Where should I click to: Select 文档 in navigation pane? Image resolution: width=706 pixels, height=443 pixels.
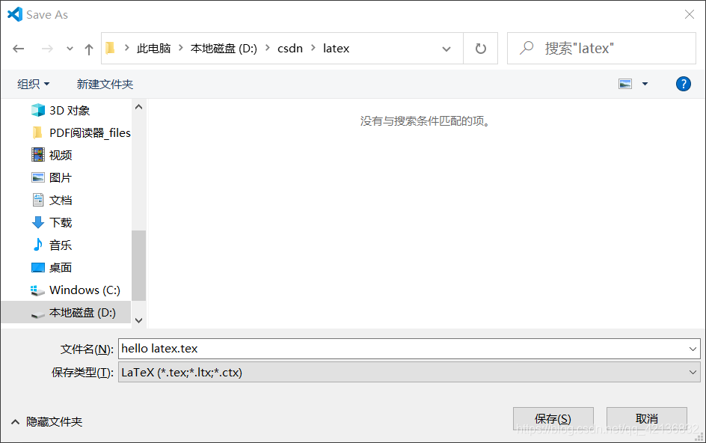pyautogui.click(x=61, y=200)
